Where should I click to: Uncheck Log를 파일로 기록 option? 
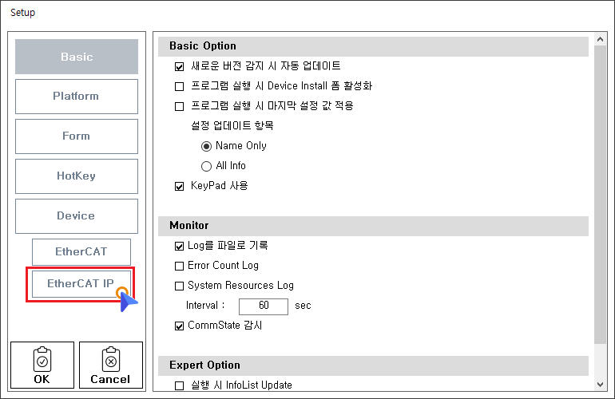179,246
